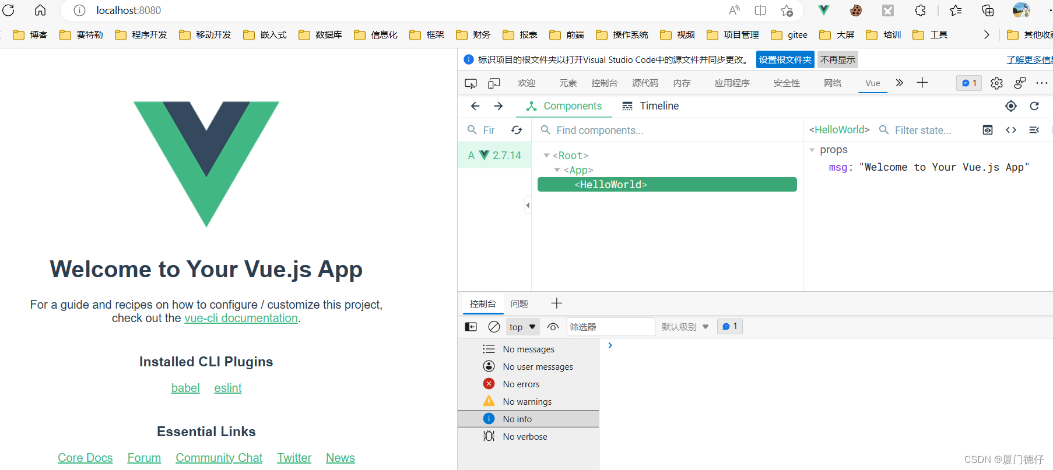Select the HelloWorld component in tree

tap(667, 185)
